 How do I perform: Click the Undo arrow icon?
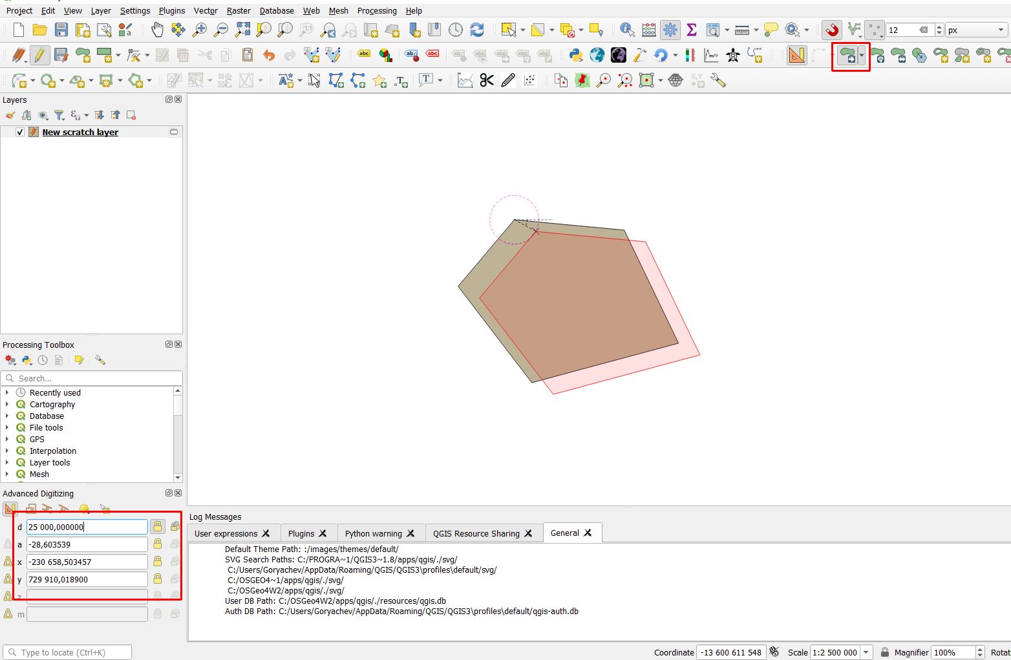[269, 56]
